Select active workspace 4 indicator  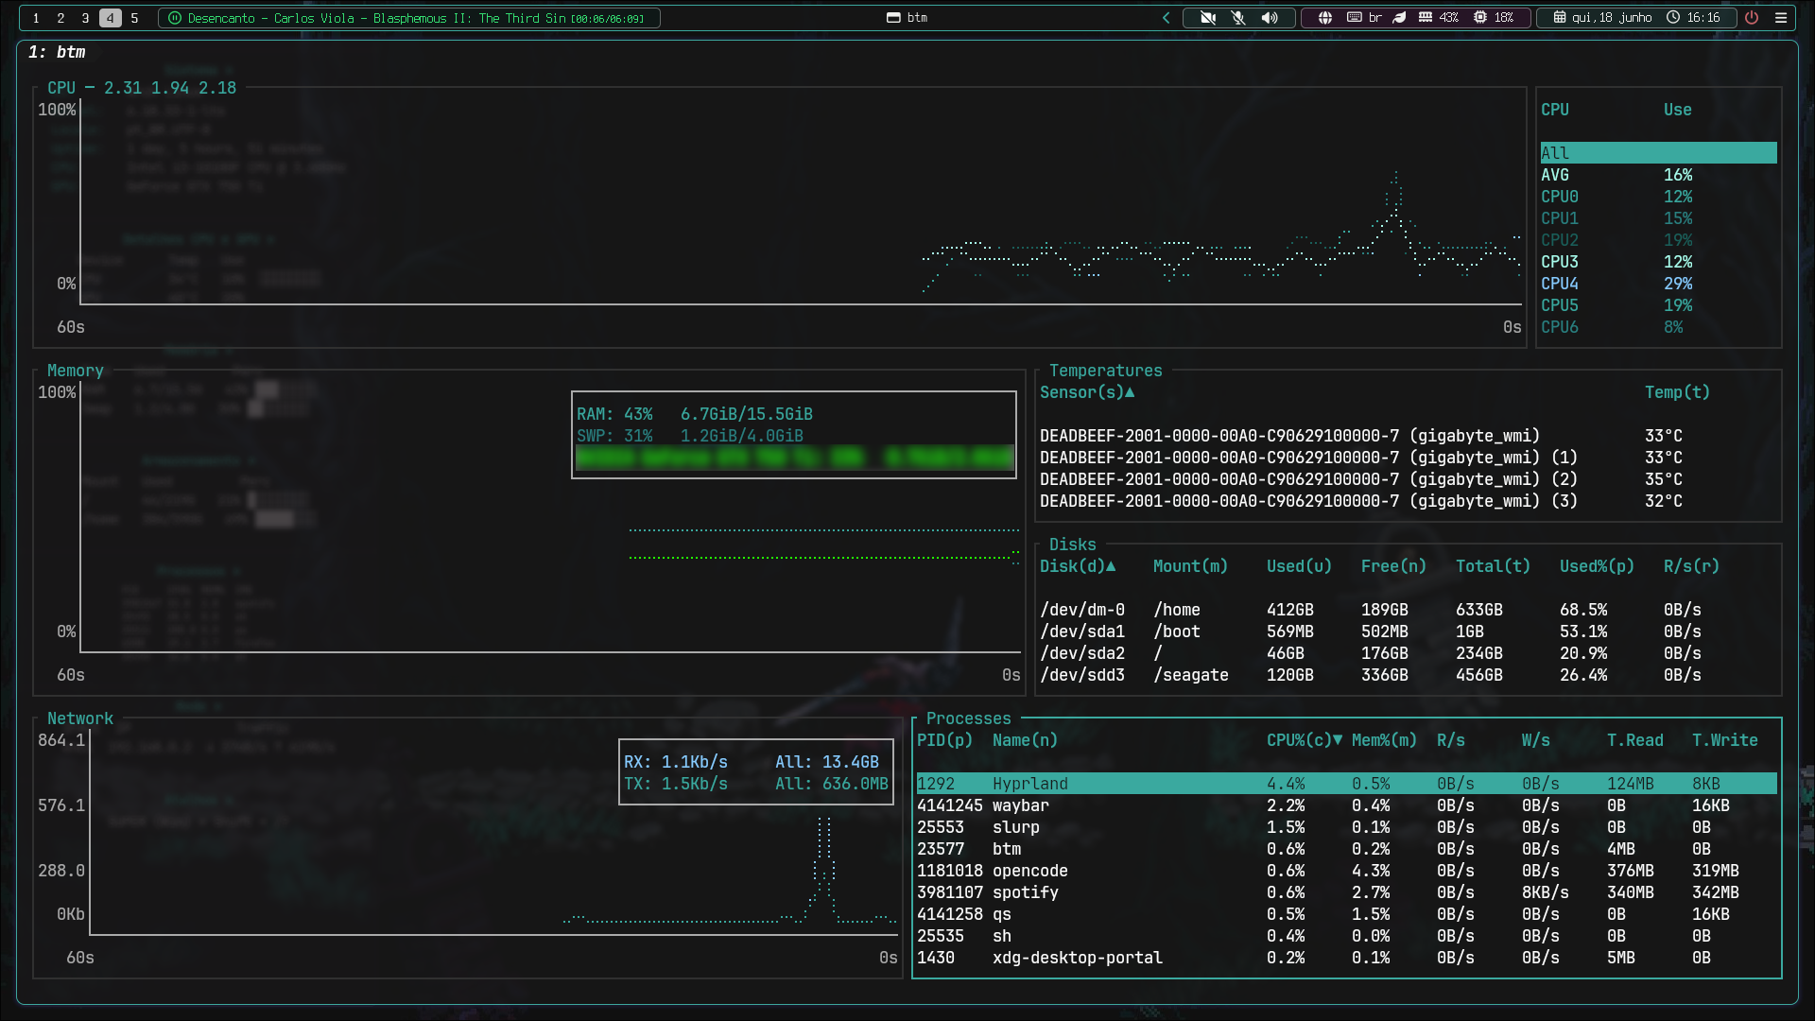pyautogui.click(x=110, y=18)
